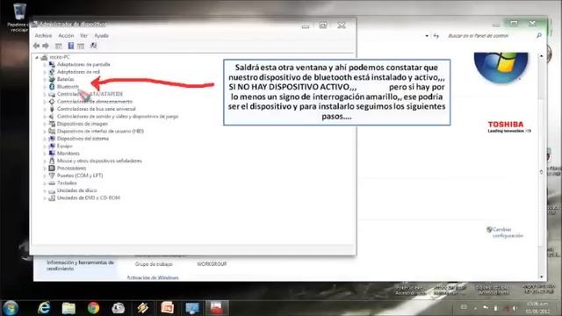Open the Ver menu
Viewport: 562px width, 316px height.
pyautogui.click(x=83, y=35)
